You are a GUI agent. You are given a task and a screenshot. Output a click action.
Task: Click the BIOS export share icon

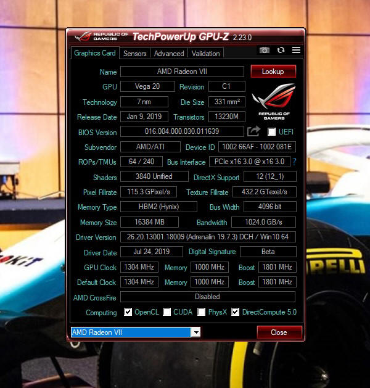coord(253,131)
